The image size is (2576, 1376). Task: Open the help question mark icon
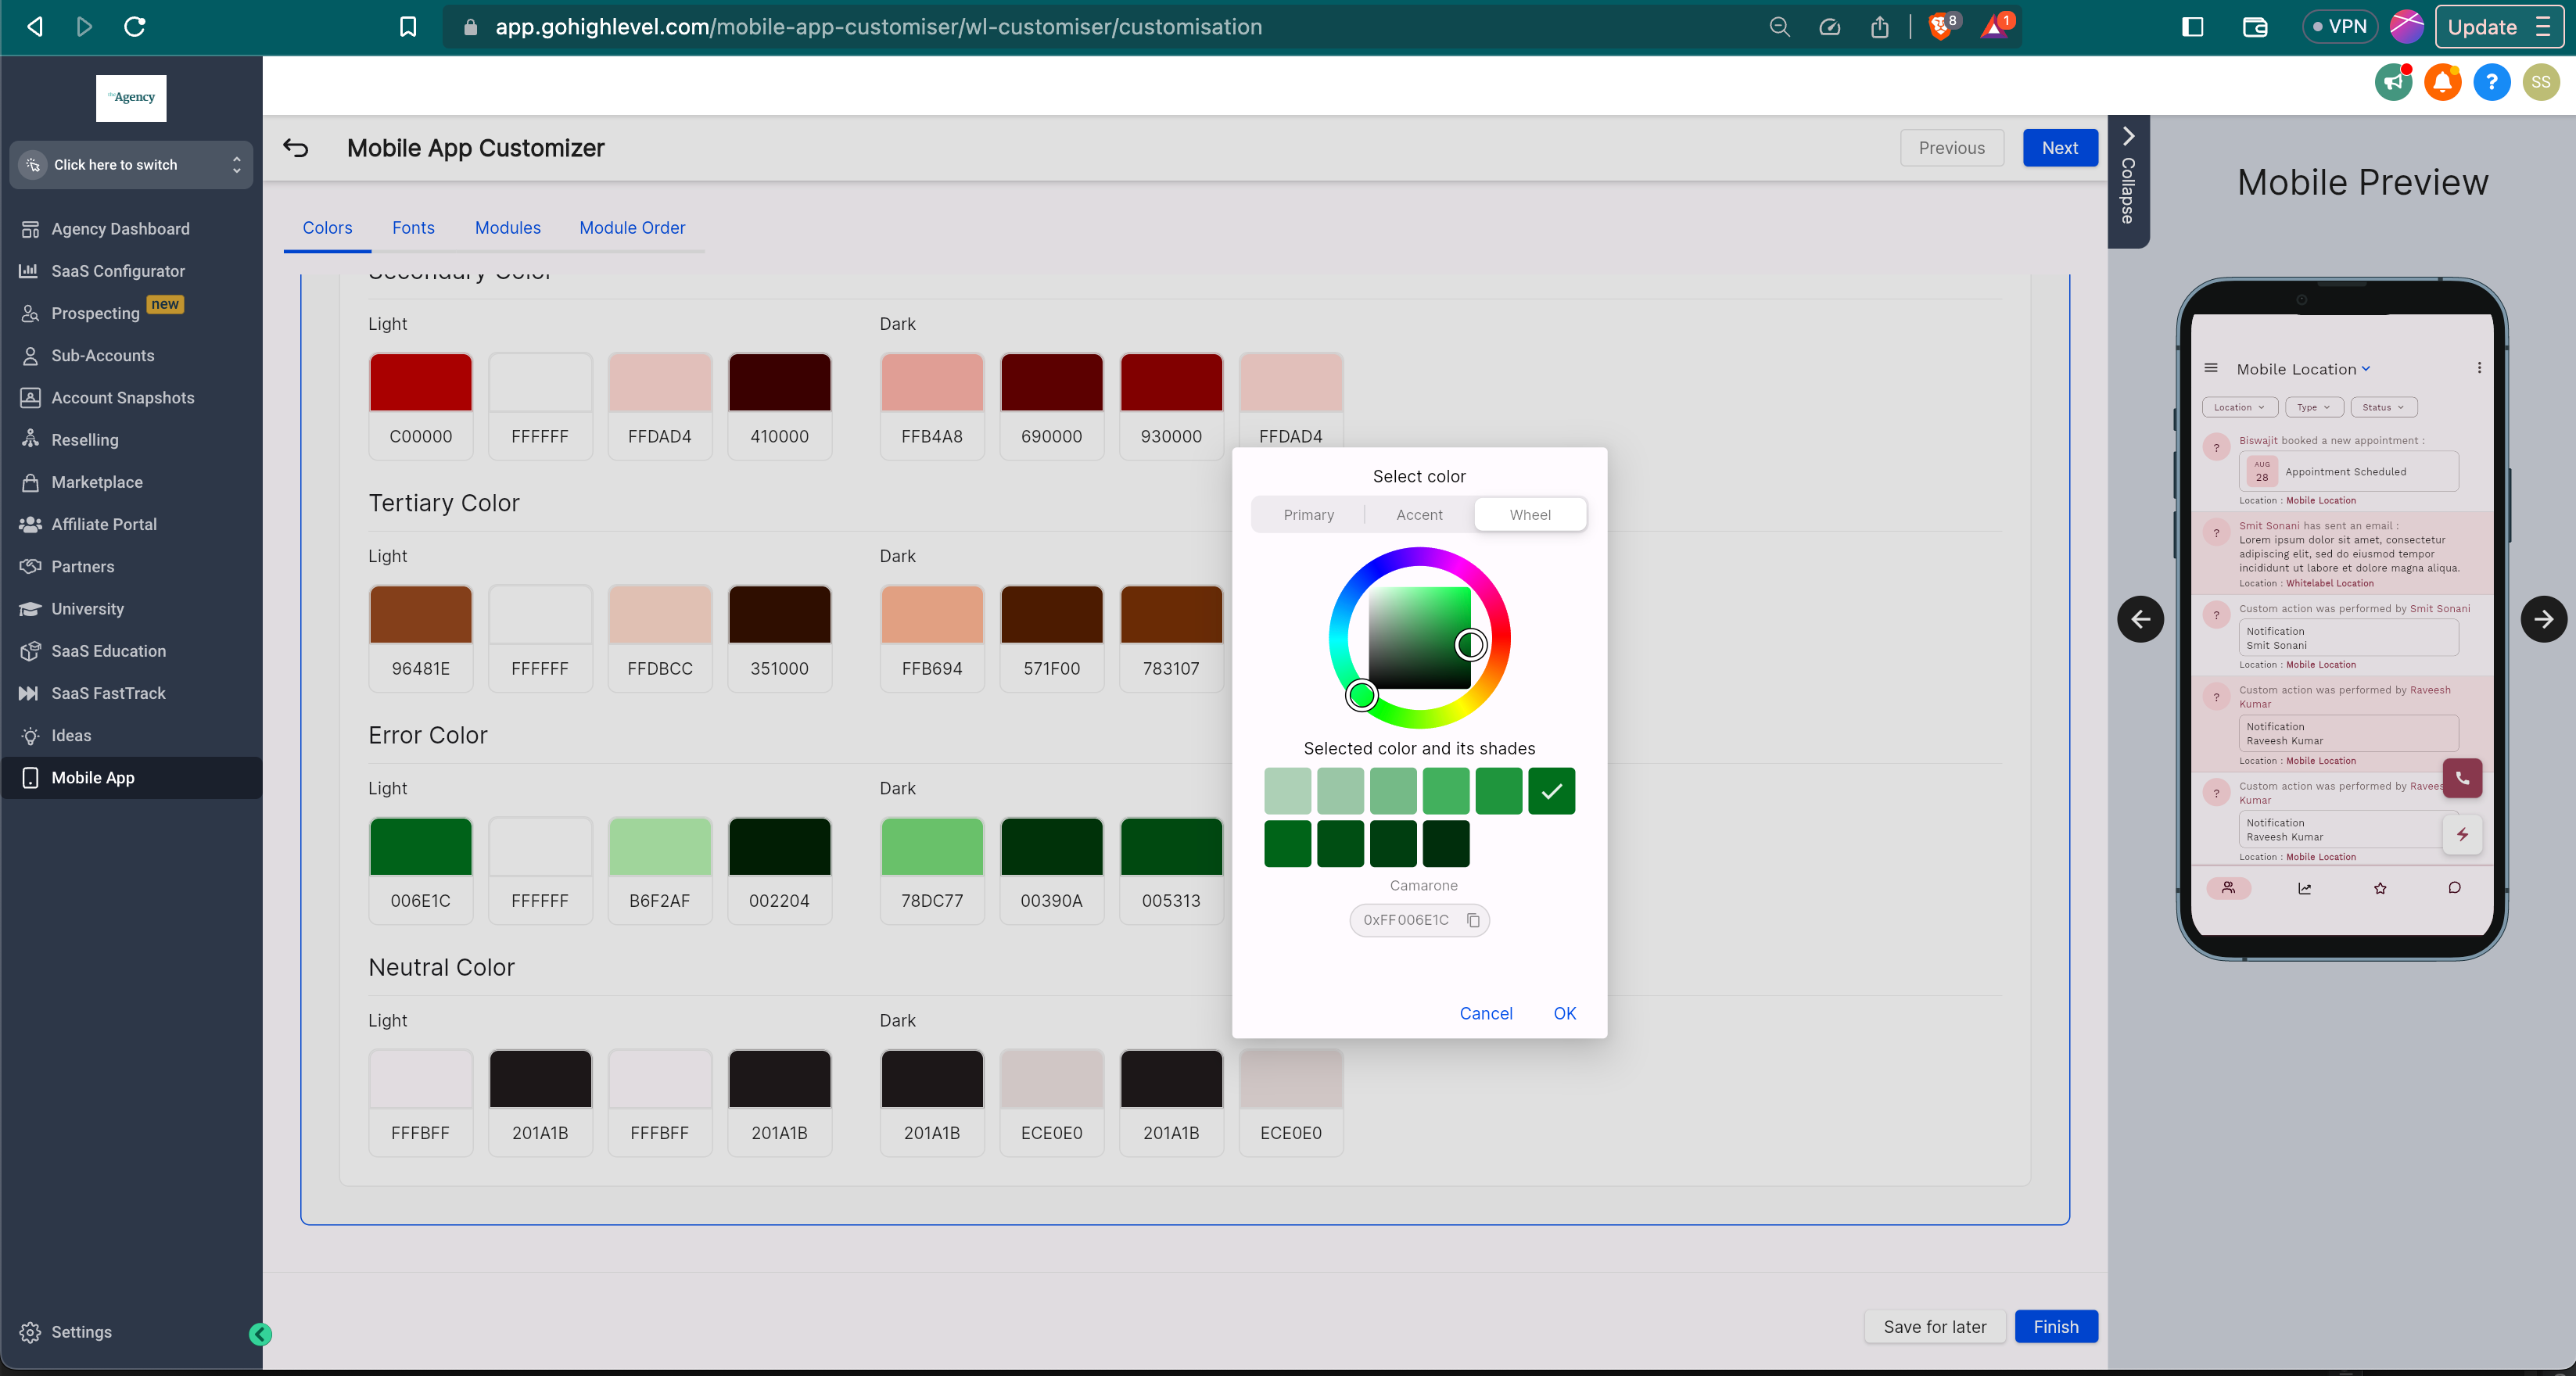[2491, 82]
